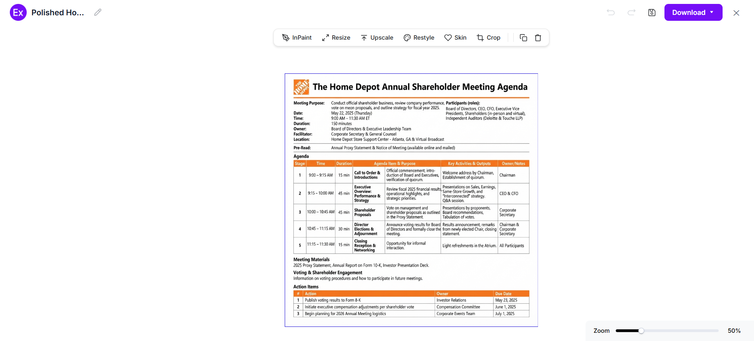Click the 50% zoom value
The width and height of the screenshot is (754, 341).
click(734, 331)
